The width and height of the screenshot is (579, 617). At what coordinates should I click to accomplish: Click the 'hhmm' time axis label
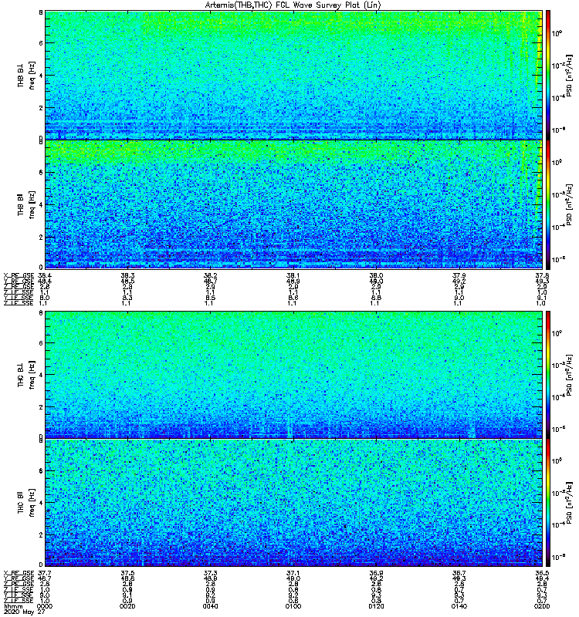click(12, 606)
